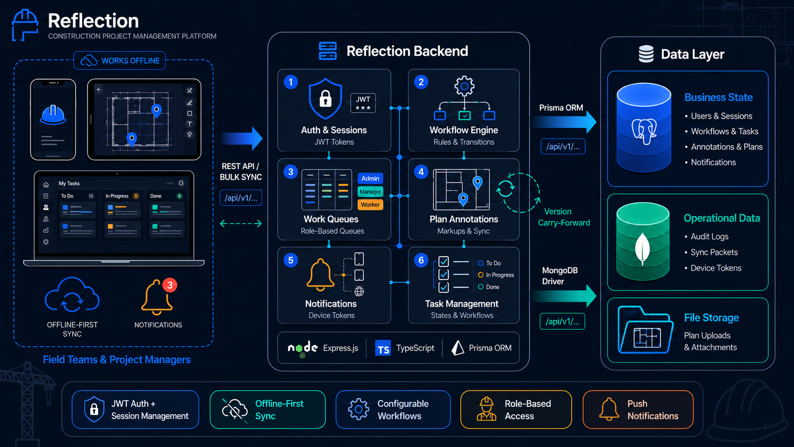Select the To Do status radio
This screenshot has width=794, height=447.
(x=481, y=263)
